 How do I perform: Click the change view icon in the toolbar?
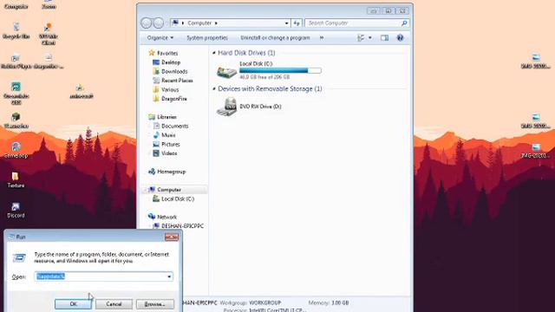tap(361, 38)
